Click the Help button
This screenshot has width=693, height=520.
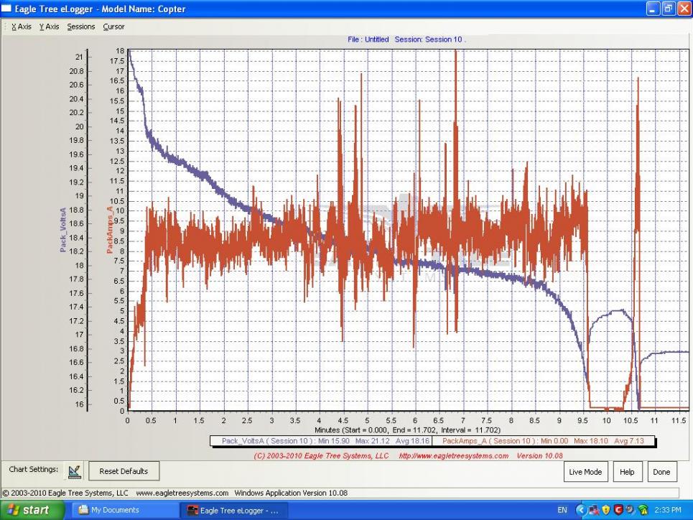coord(627,472)
